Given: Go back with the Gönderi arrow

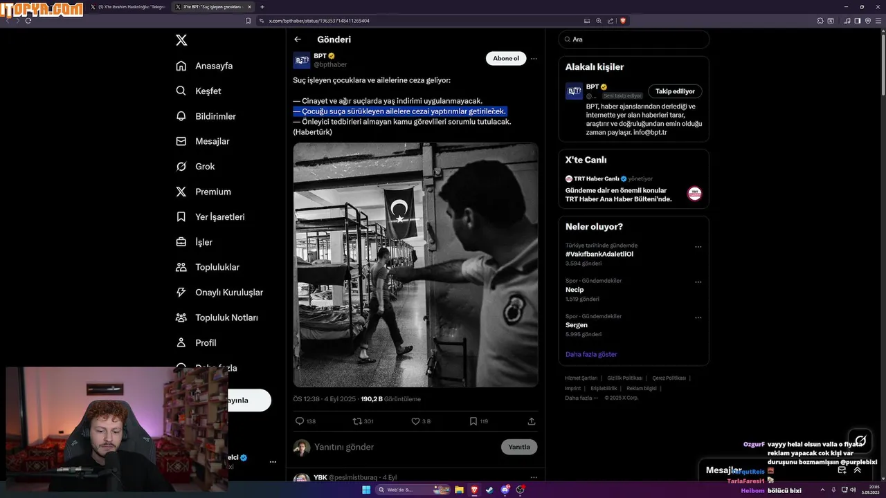Looking at the screenshot, I should coord(298,39).
